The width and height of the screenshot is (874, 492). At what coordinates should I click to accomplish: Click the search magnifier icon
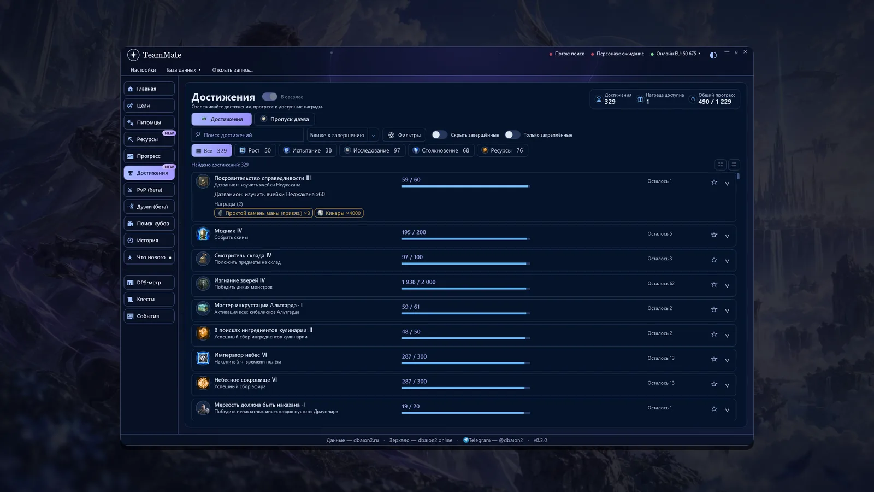[198, 134]
